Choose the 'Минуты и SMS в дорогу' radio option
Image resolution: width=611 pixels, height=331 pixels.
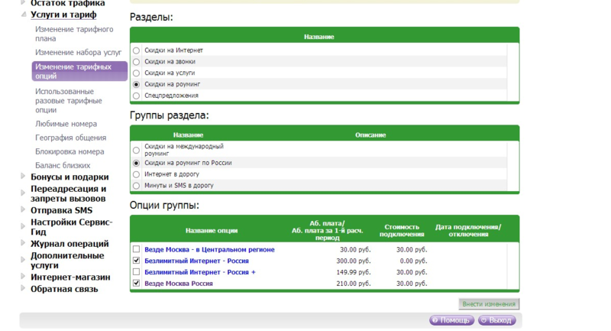pos(136,186)
